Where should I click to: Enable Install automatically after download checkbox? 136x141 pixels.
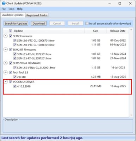tap(87, 24)
